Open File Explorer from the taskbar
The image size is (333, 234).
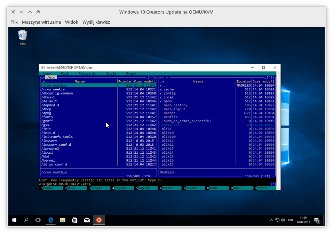pyautogui.click(x=62, y=220)
